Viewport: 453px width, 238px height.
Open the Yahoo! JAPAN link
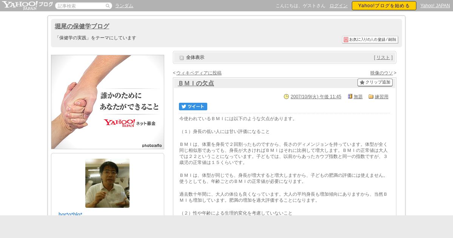click(x=435, y=6)
